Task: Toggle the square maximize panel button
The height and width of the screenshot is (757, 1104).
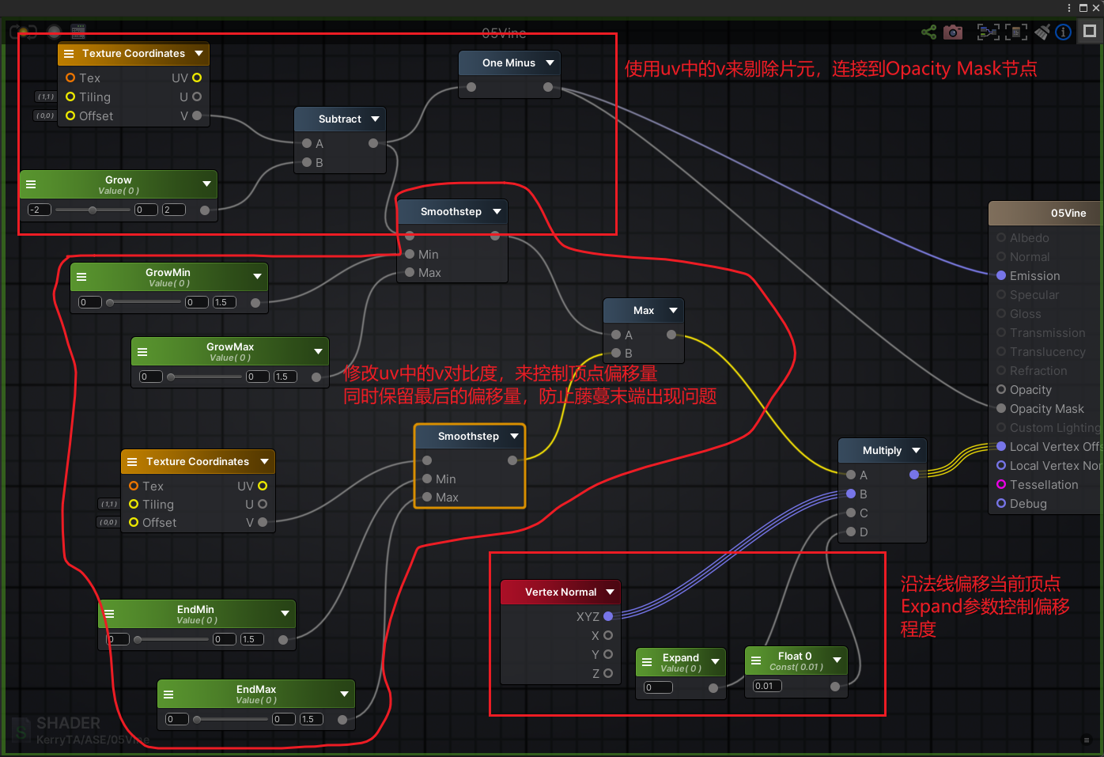Action: point(1090,32)
